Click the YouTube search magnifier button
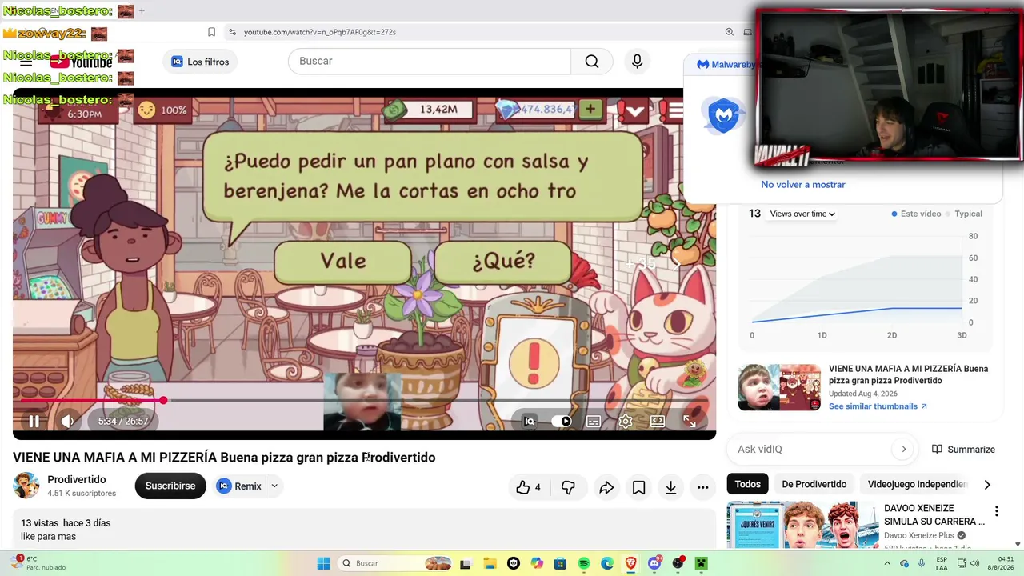The width and height of the screenshot is (1024, 576). [592, 62]
